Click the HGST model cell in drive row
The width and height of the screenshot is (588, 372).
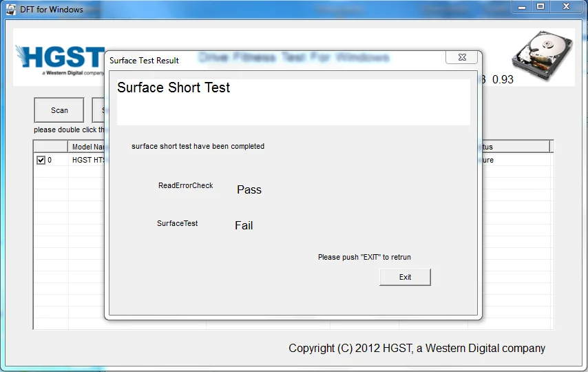(89, 160)
